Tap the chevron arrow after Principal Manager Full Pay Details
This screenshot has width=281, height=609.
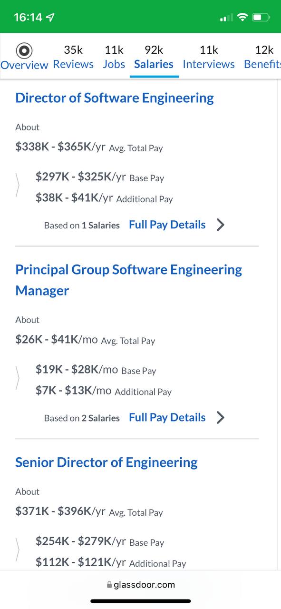coord(220,418)
